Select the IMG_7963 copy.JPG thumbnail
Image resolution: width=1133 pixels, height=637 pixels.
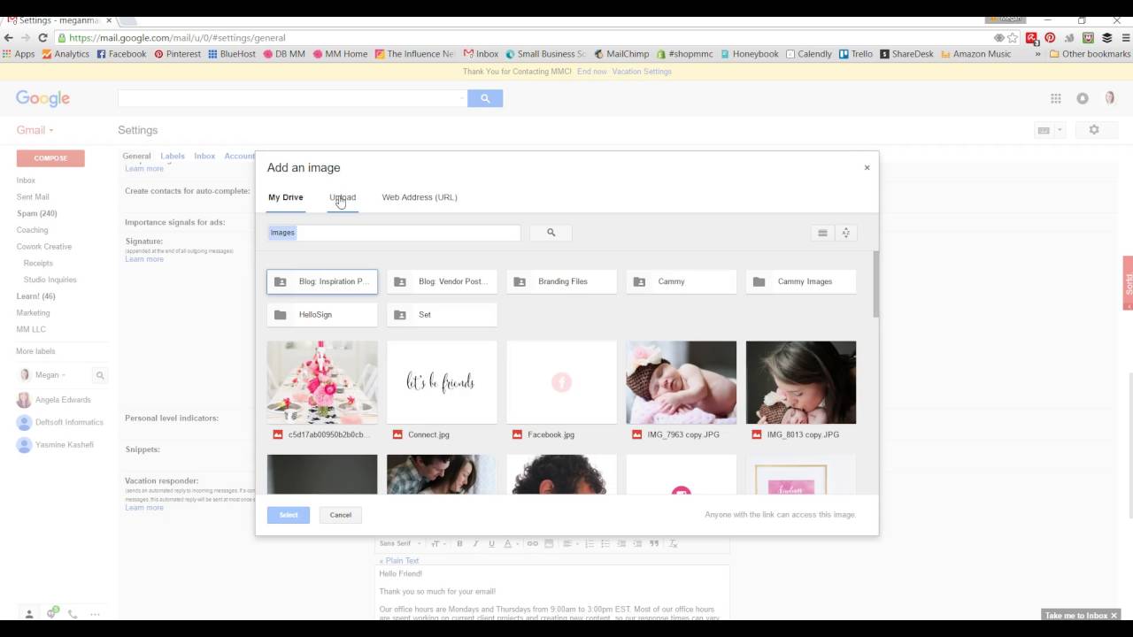682,382
